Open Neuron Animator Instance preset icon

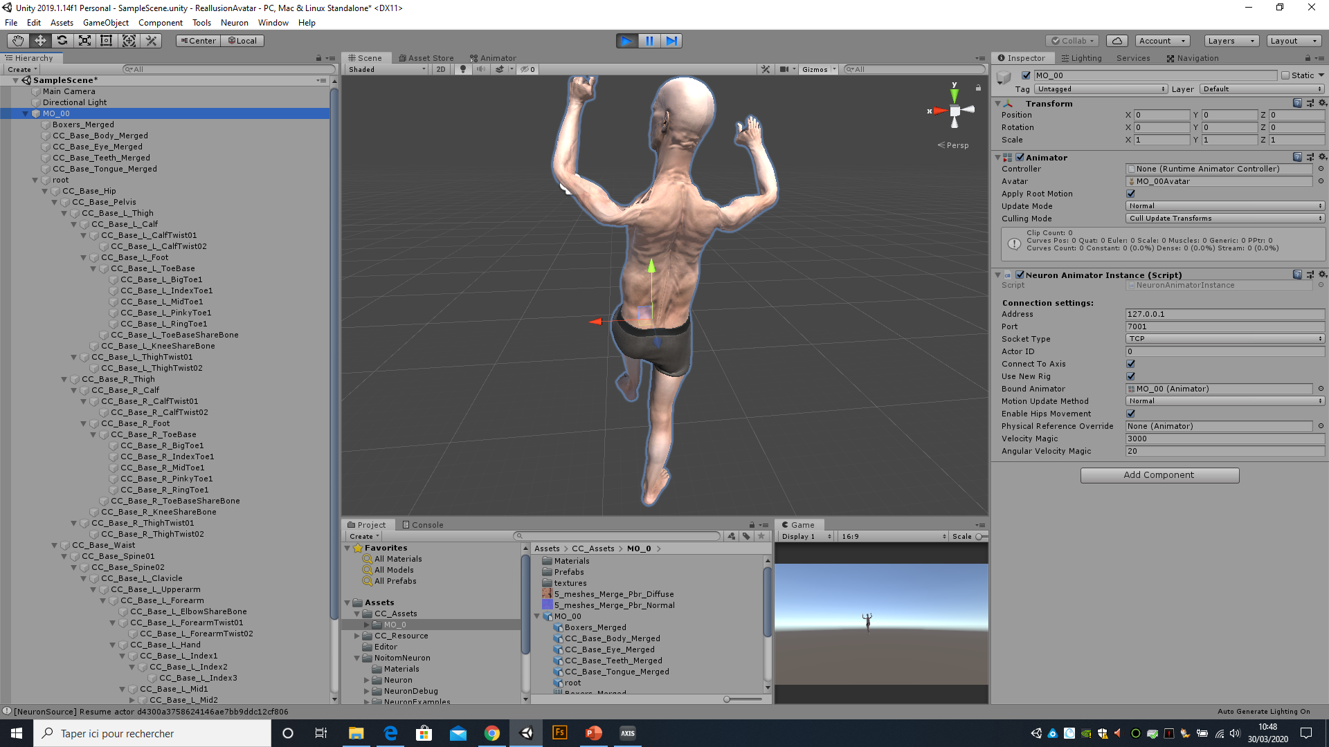pyautogui.click(x=1310, y=275)
